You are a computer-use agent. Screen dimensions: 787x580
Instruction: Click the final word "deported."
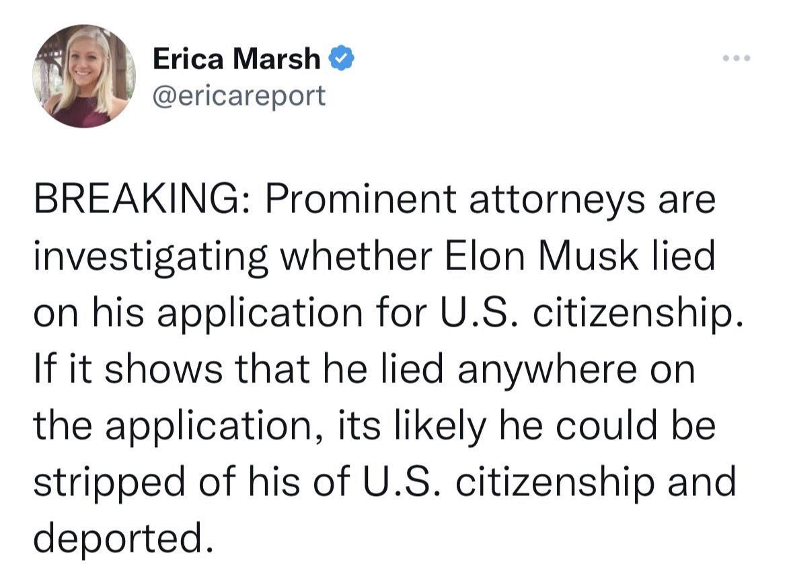pyautogui.click(x=118, y=538)
